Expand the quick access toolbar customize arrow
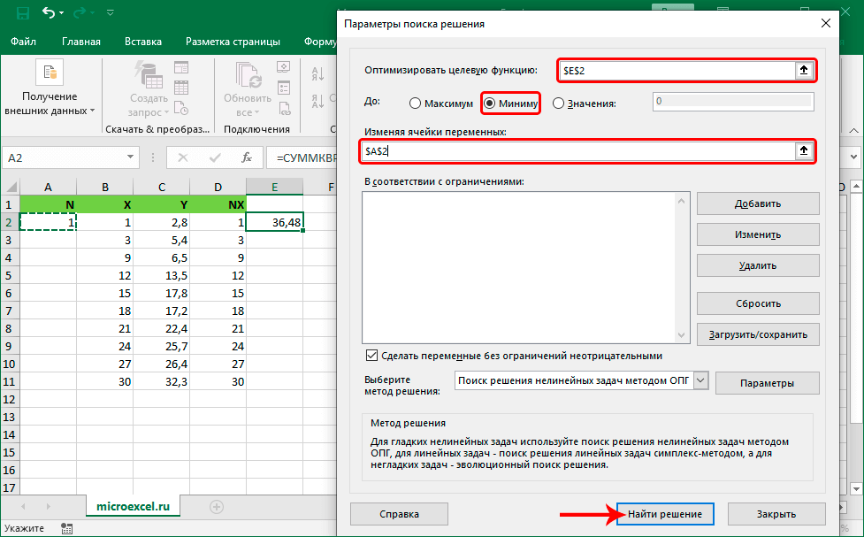Viewport: 864px width, 537px height. pyautogui.click(x=110, y=14)
